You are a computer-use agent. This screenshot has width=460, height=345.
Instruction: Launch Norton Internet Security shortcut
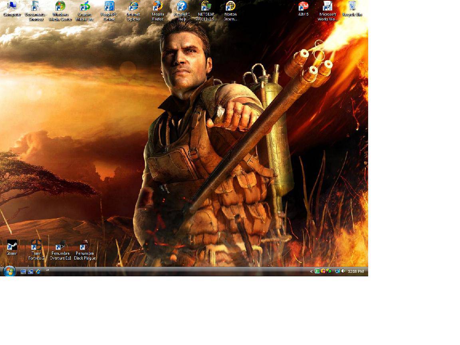(230, 11)
